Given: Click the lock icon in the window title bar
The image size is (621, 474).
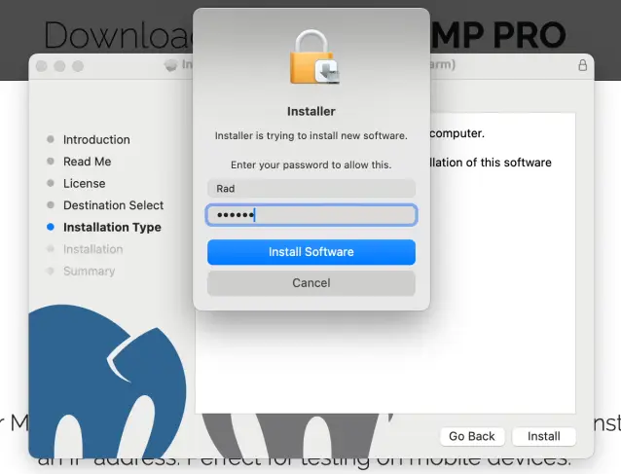Looking at the screenshot, I should pos(582,65).
